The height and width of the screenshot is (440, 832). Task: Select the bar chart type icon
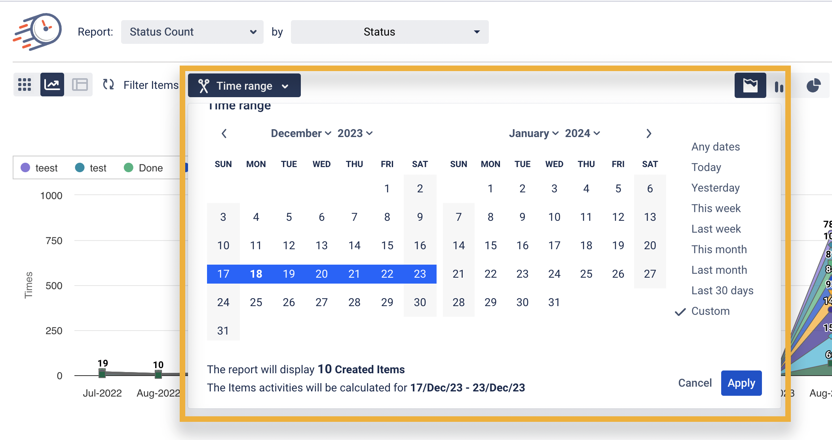coord(779,86)
